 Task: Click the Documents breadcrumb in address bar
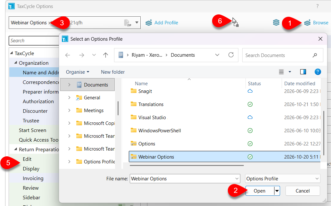coord(183,55)
